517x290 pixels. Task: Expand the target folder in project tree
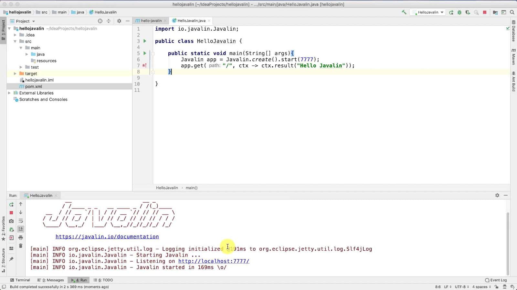pos(15,73)
